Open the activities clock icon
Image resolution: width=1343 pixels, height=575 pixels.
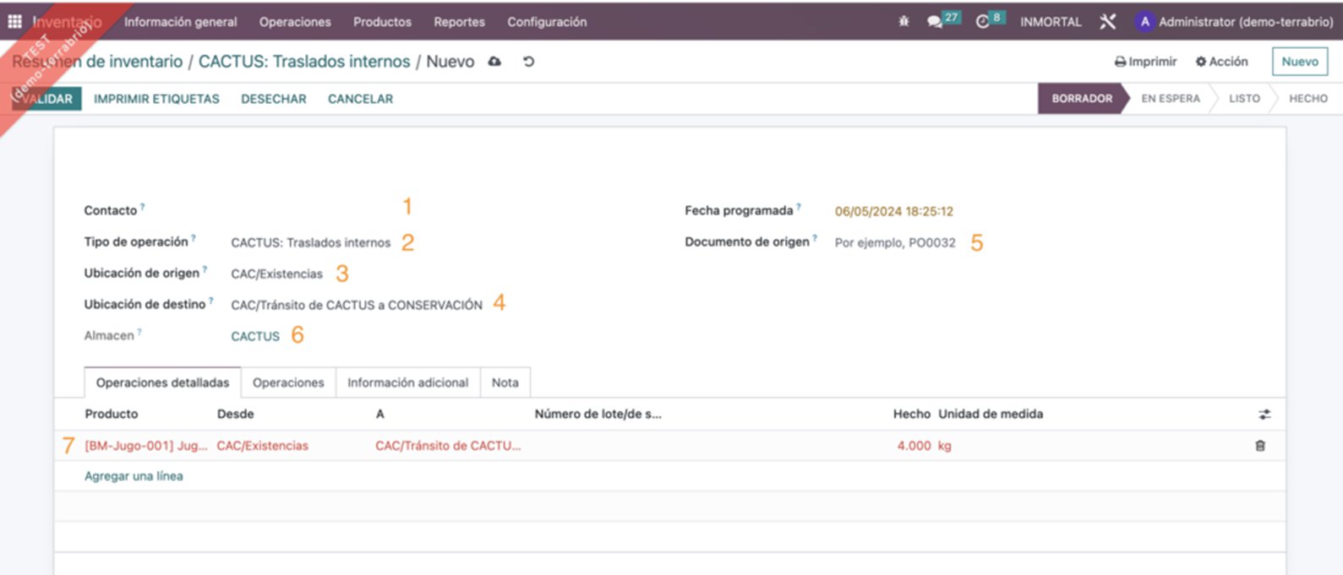pyautogui.click(x=982, y=22)
